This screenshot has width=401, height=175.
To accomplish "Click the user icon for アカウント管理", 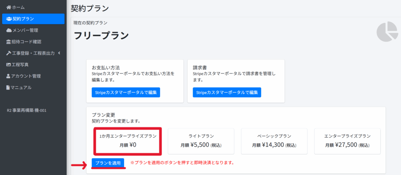I will pyautogui.click(x=8, y=76).
